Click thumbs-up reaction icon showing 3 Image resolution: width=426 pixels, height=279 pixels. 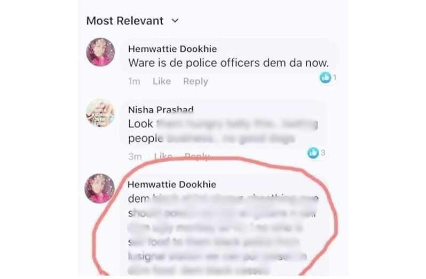coord(313,153)
